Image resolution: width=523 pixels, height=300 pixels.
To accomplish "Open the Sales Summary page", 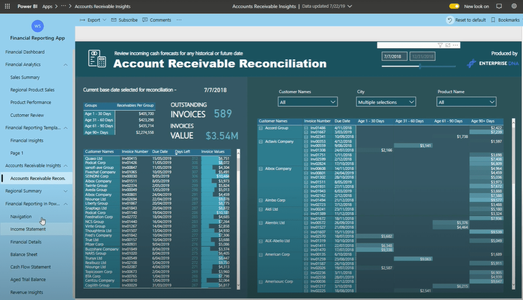I will click(x=25, y=77).
